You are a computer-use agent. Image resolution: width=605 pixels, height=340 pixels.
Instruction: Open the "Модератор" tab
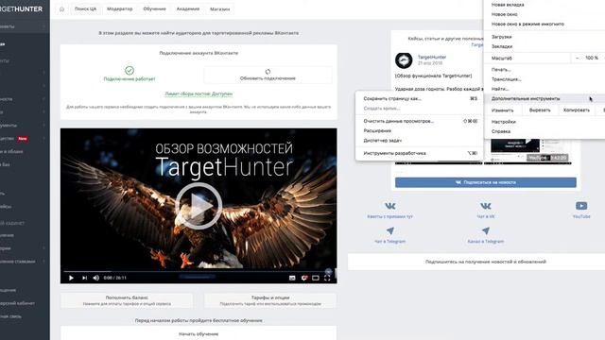tap(120, 8)
